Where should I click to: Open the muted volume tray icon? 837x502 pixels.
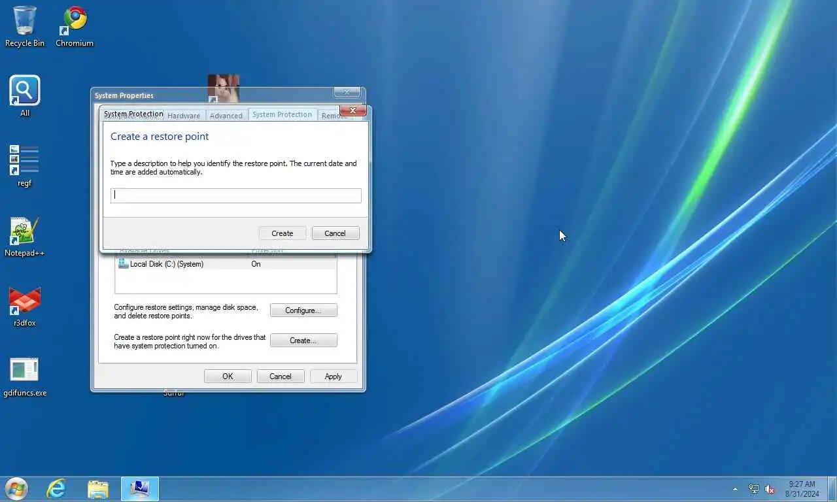point(770,489)
